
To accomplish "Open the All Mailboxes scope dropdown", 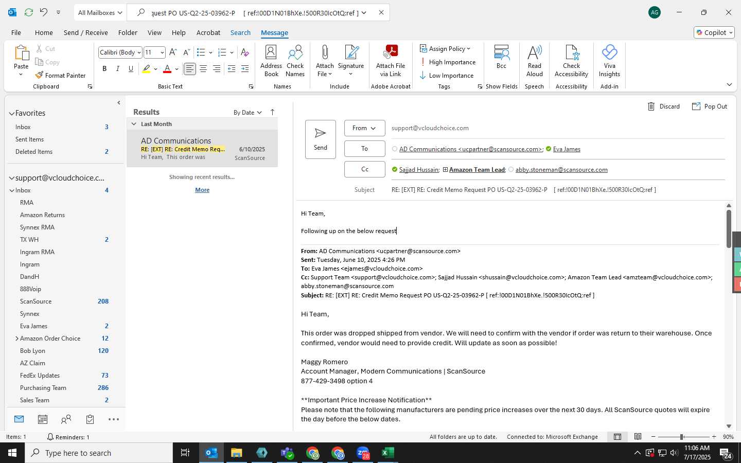I will [x=100, y=13].
